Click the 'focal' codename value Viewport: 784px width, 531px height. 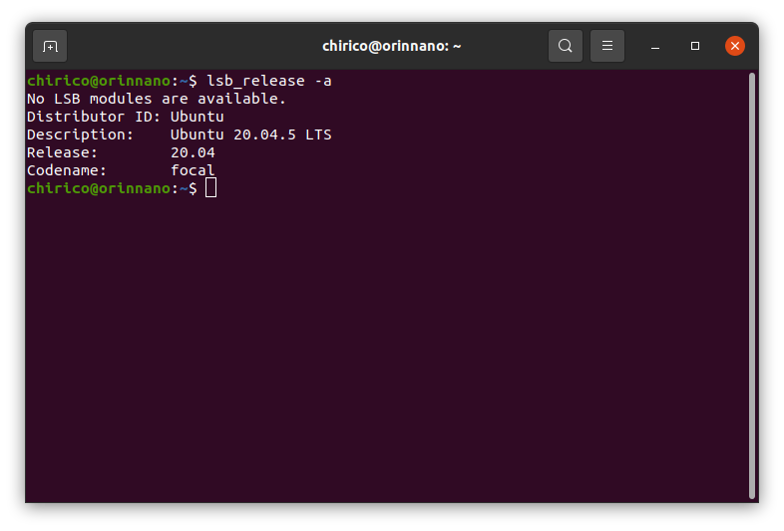point(193,170)
